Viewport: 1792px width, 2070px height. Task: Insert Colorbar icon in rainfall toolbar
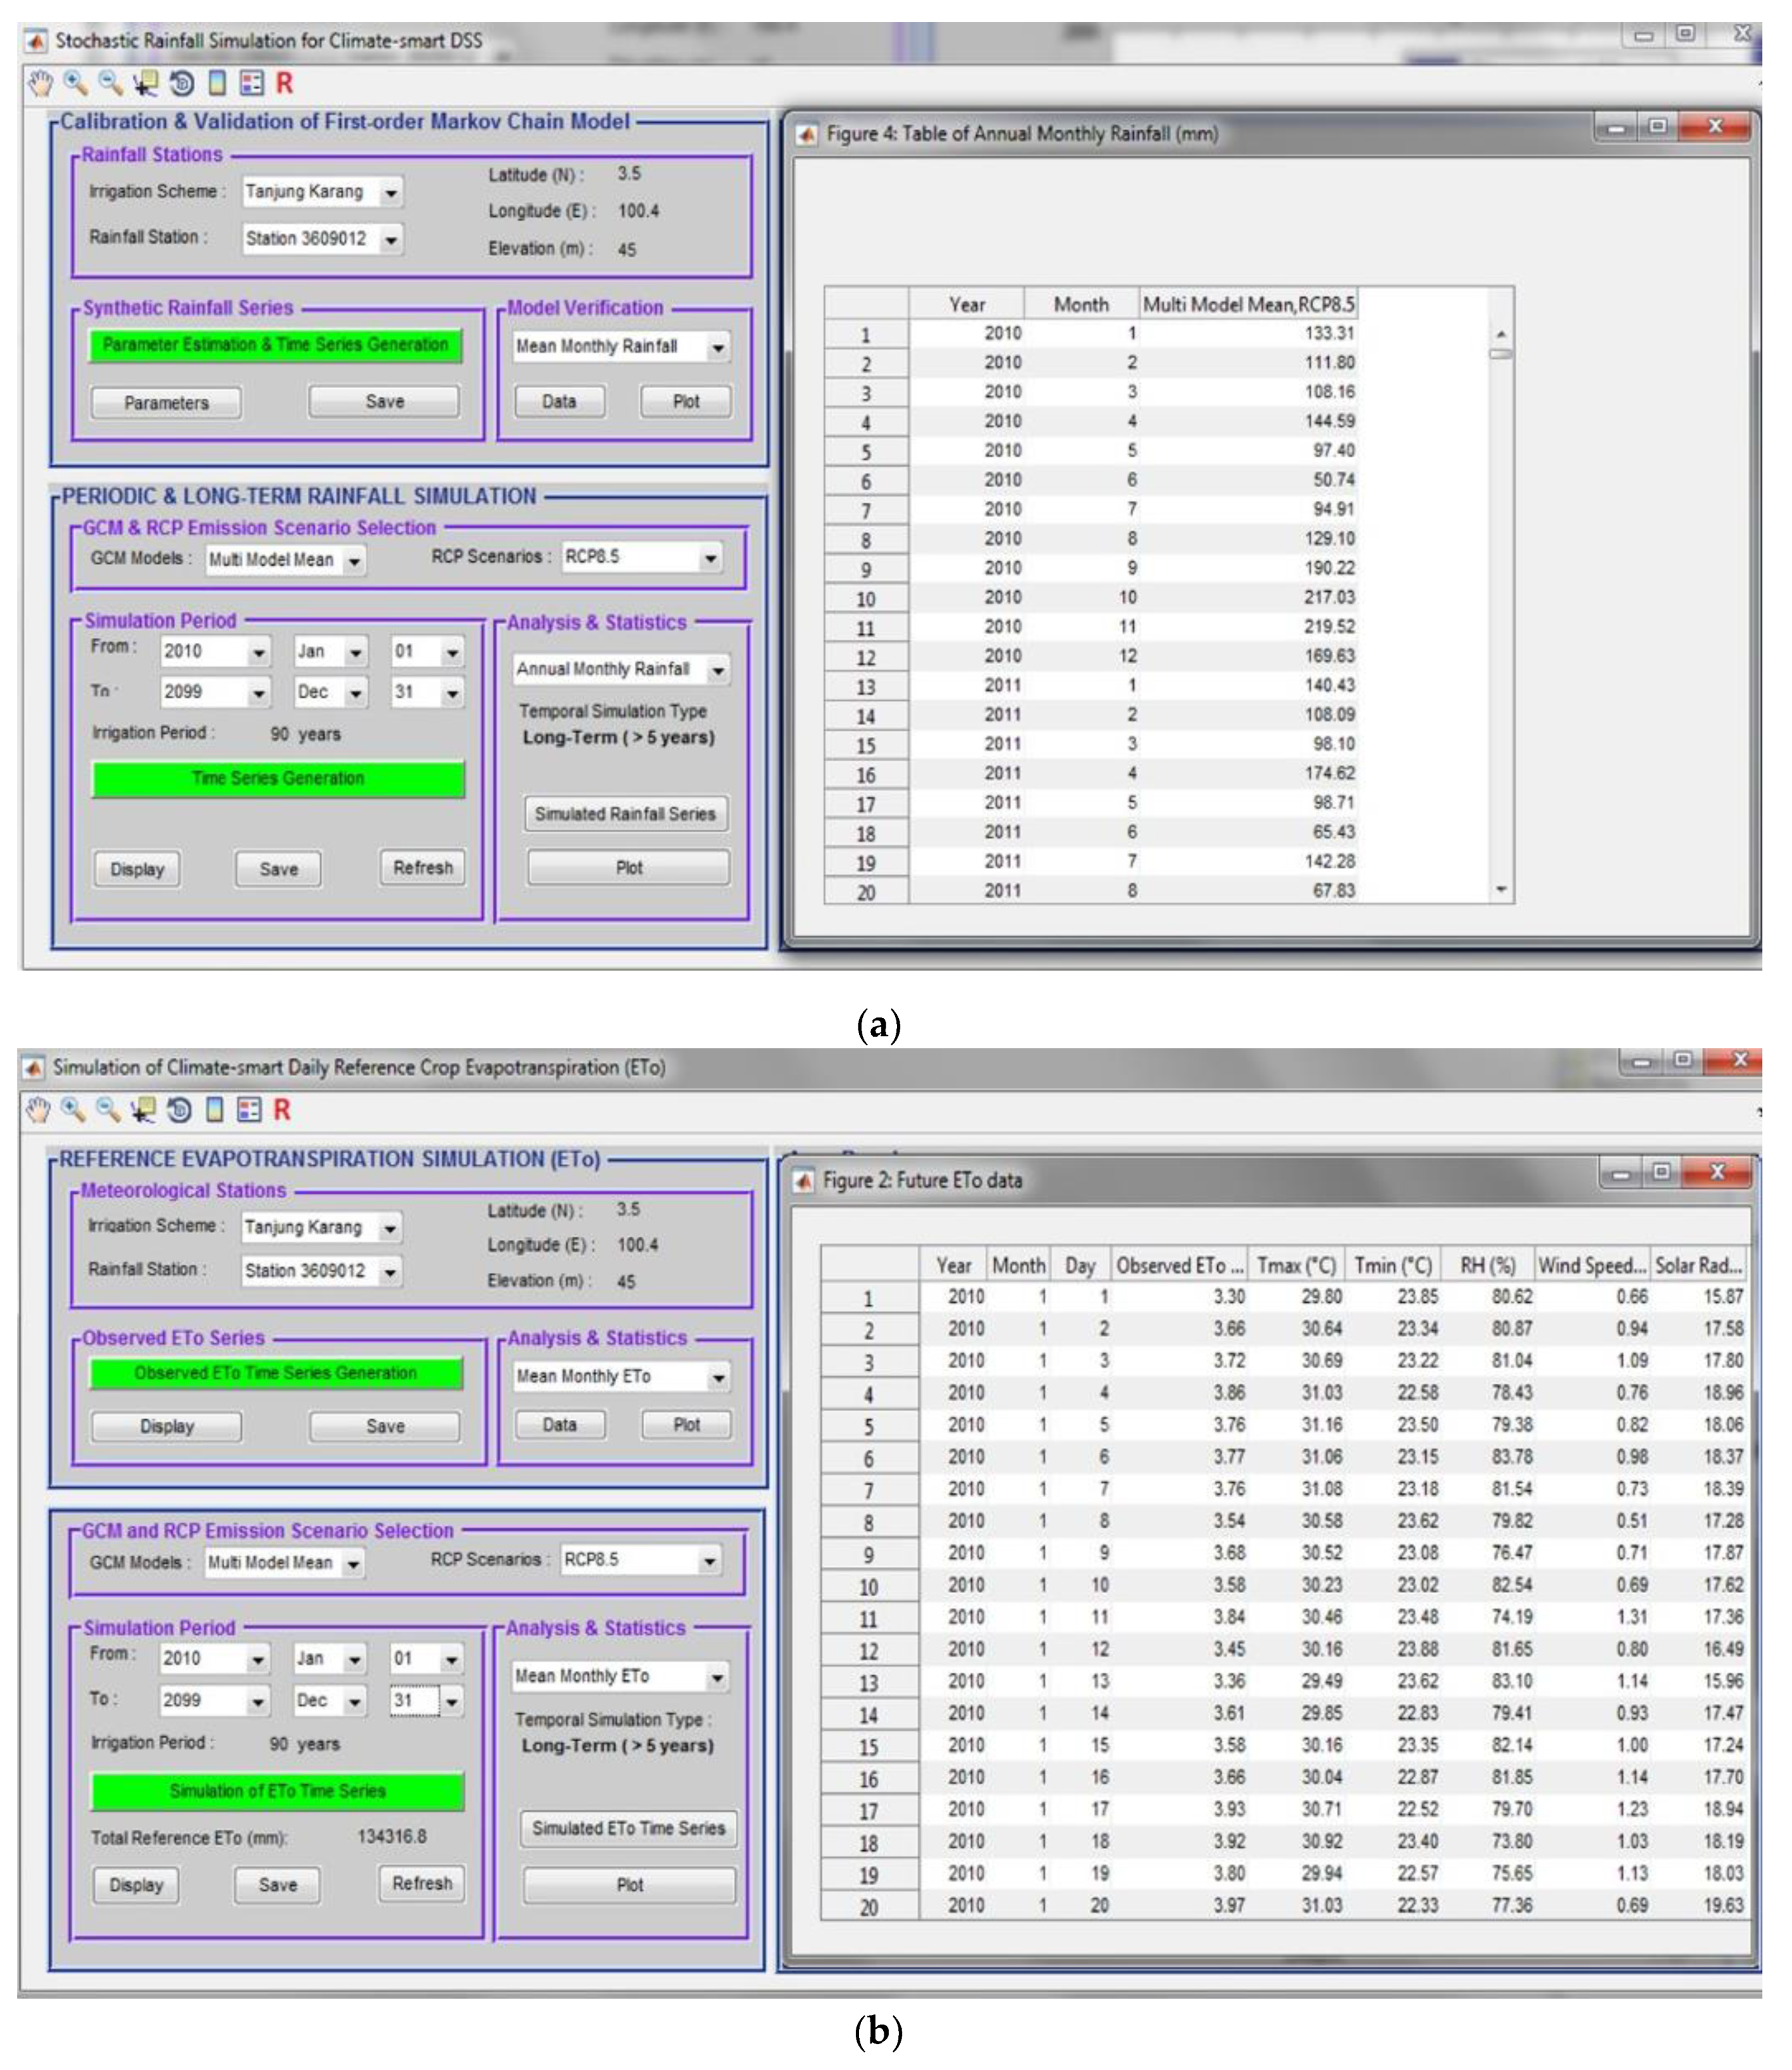217,83
